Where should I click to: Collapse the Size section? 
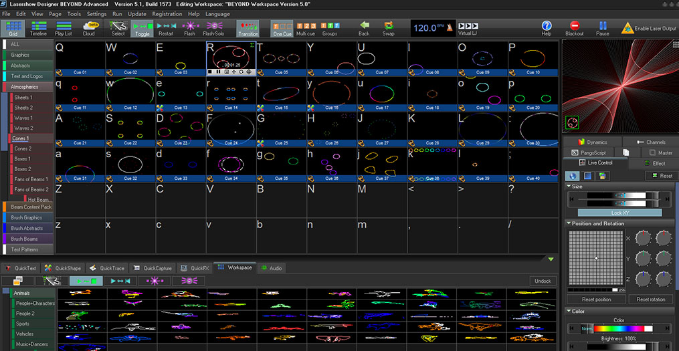tap(569, 187)
